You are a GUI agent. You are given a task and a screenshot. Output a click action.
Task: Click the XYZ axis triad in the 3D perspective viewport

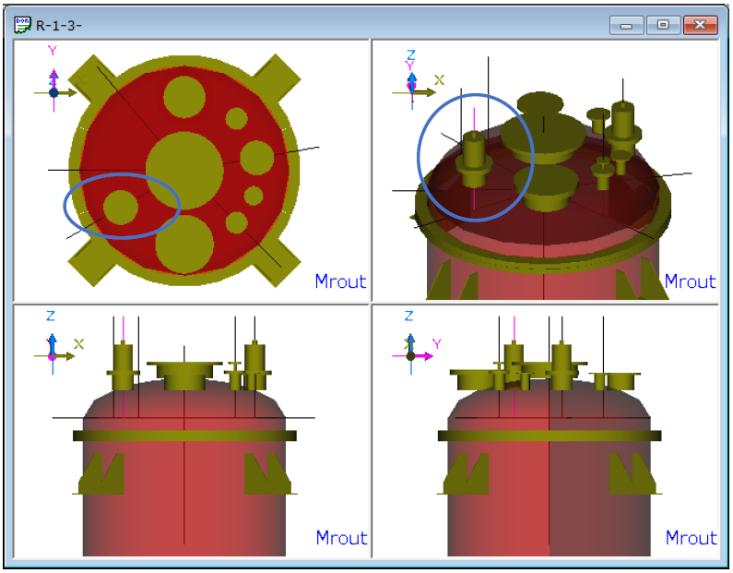pos(418,79)
